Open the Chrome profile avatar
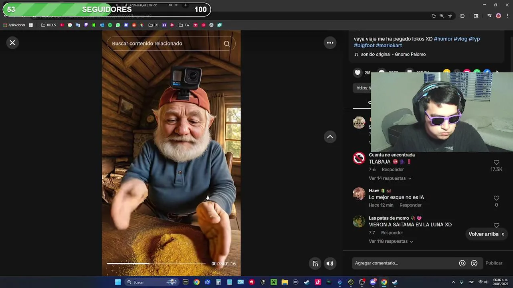513x288 pixels. (499, 16)
